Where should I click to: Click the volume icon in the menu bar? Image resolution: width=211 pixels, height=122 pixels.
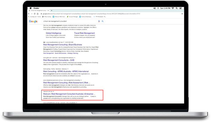(155, 8)
